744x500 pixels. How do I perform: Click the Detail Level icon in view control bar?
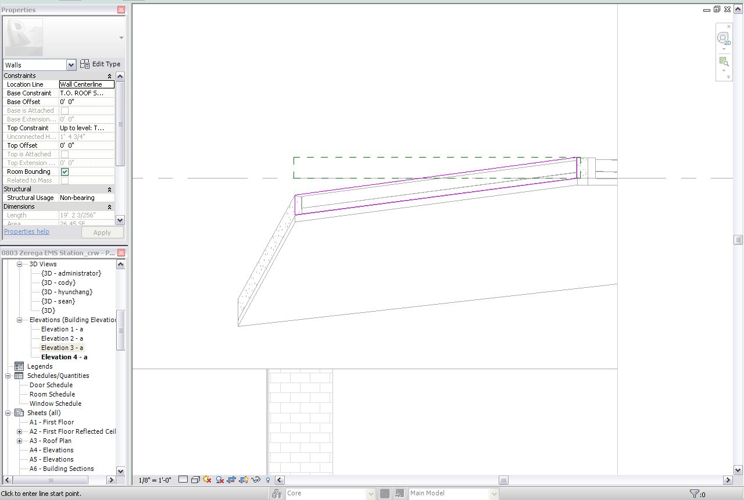(x=183, y=480)
